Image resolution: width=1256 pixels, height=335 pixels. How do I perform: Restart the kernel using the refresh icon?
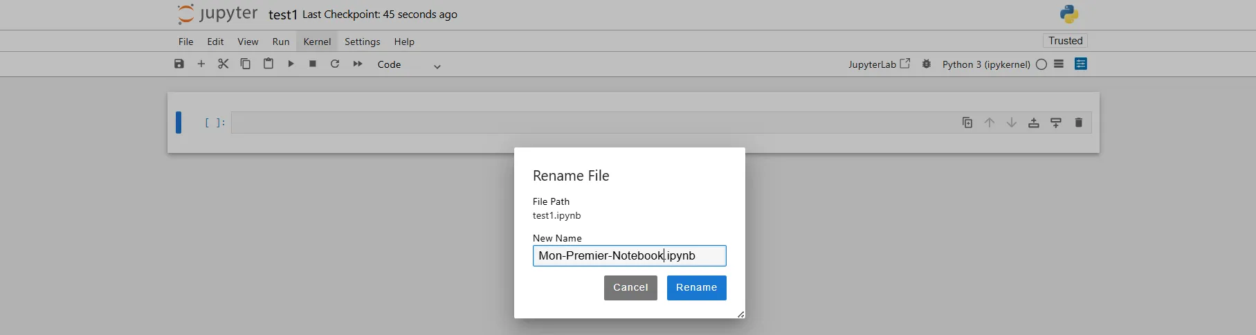click(335, 64)
